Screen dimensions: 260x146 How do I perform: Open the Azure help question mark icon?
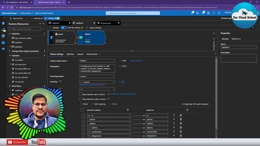click(214, 13)
